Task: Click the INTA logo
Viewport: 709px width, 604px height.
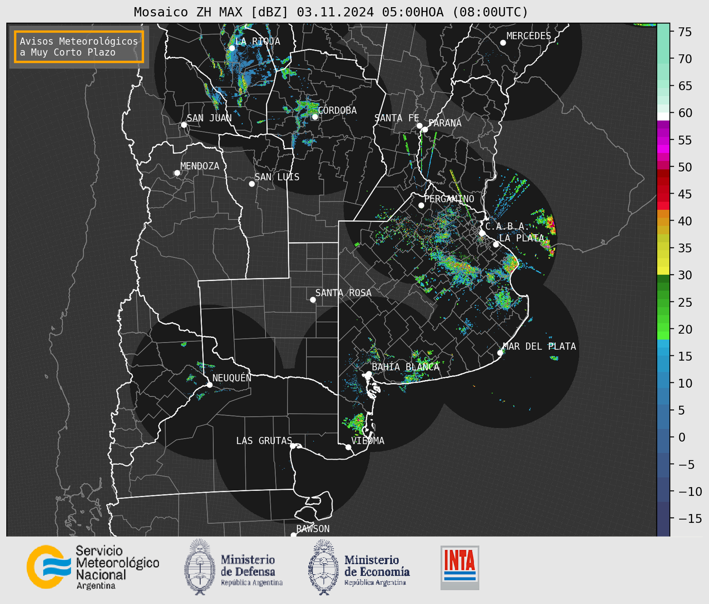Action: coord(460,567)
